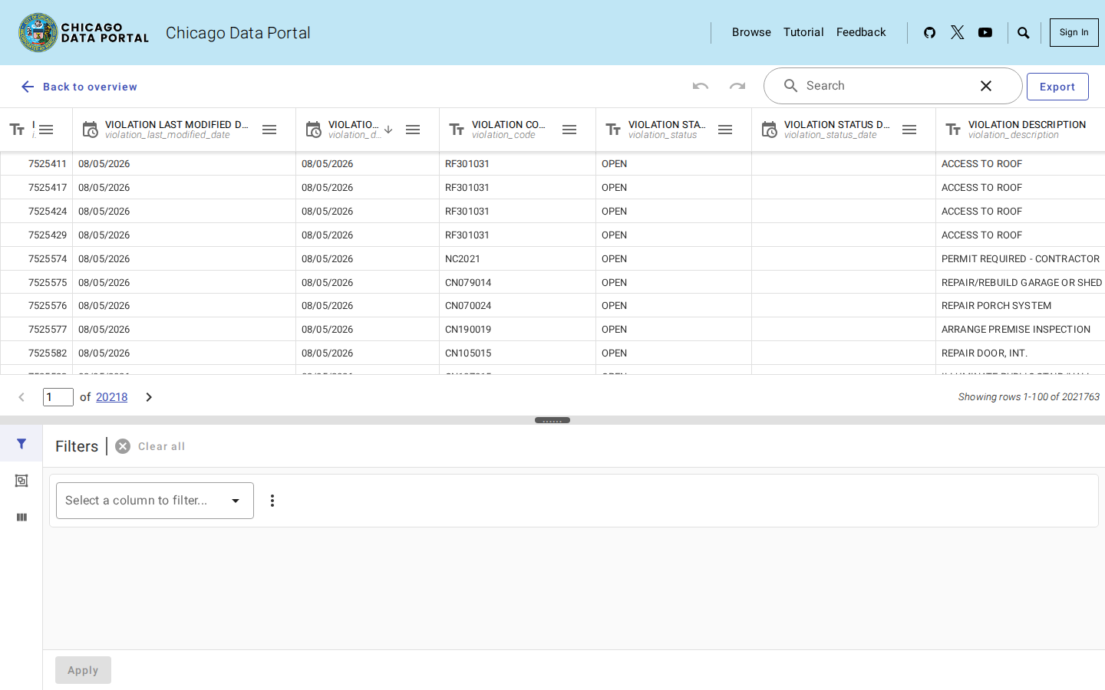Open the filter three-dot options menu

[272, 501]
